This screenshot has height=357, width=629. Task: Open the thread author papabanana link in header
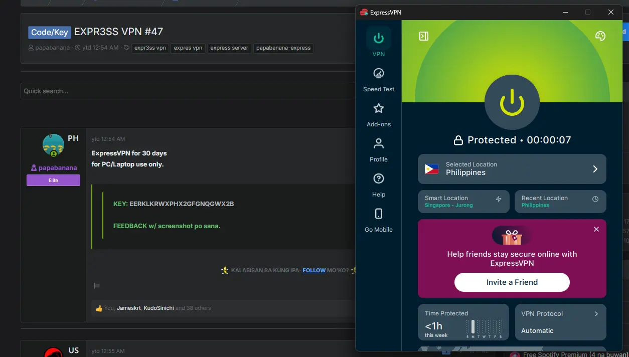[x=52, y=48]
